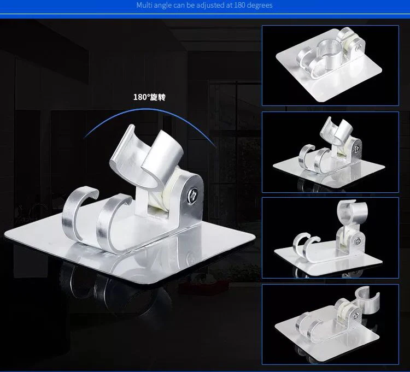Open the upright vertical holder thumbnail
Screen dimensions: 410x372
coord(330,238)
